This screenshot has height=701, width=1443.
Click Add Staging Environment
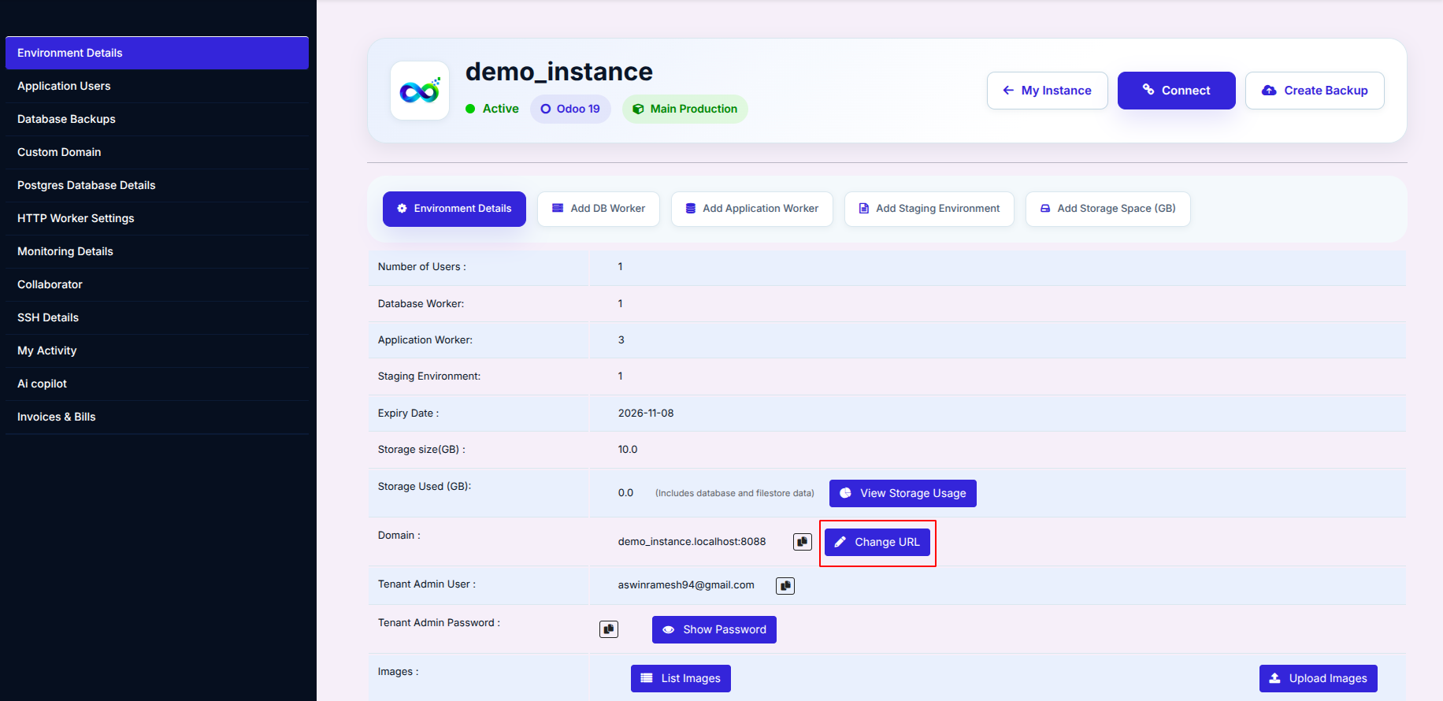pyautogui.click(x=929, y=209)
